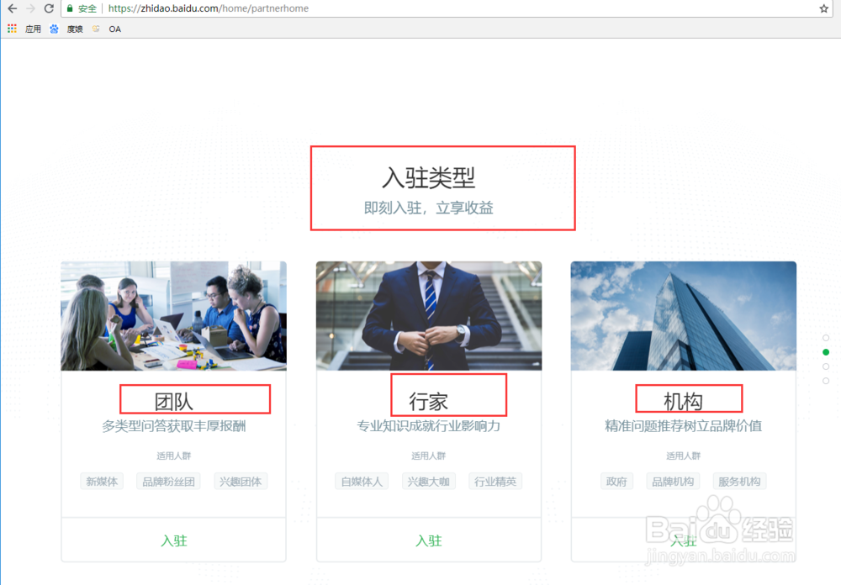Go to the first page indicator dot
Image resolution: width=841 pixels, height=585 pixels.
tap(826, 338)
